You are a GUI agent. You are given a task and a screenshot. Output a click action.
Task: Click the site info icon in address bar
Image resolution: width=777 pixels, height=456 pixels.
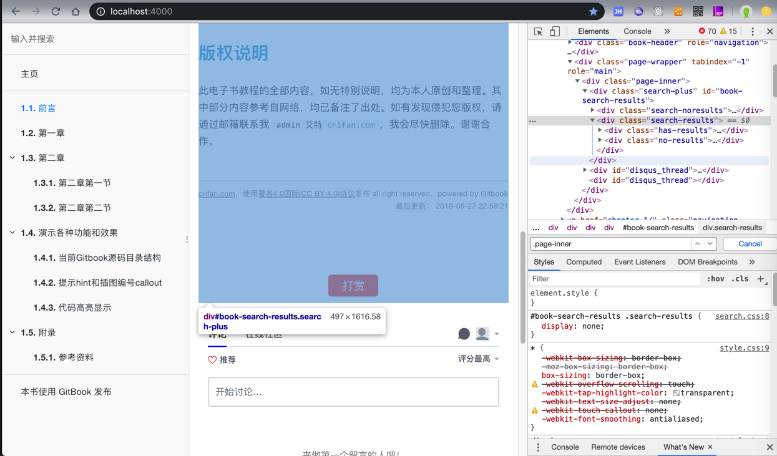point(100,11)
